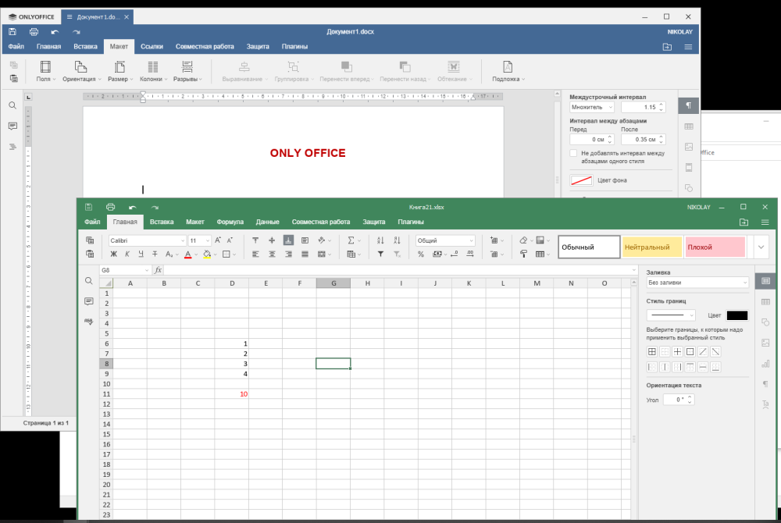Apply the filter funnel icon in spreadsheet

[x=380, y=254]
